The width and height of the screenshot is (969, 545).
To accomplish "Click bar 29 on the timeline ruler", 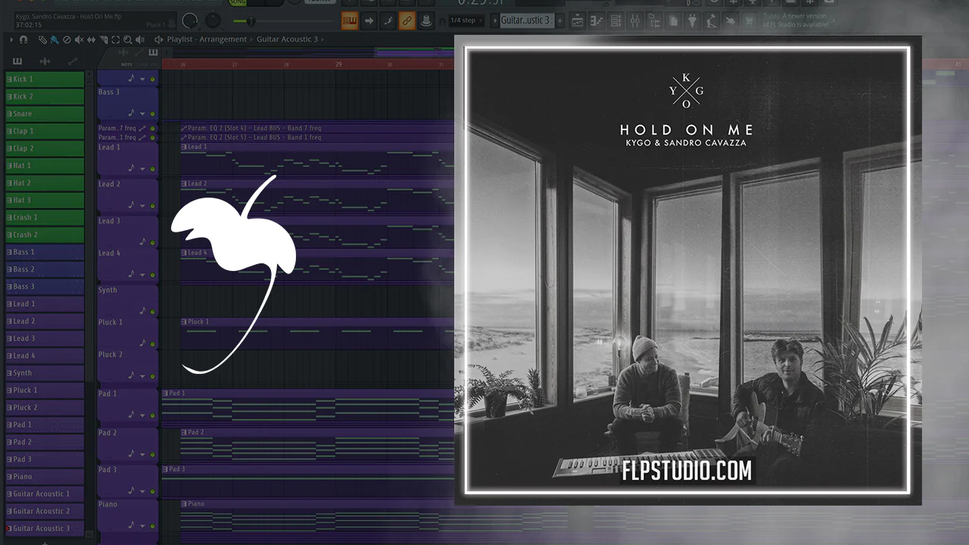I will click(338, 64).
